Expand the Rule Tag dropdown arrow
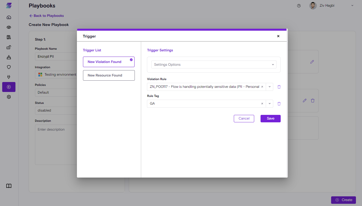The width and height of the screenshot is (362, 206). pos(270,104)
